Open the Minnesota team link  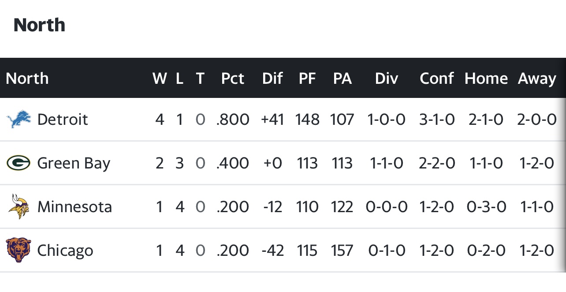74,207
